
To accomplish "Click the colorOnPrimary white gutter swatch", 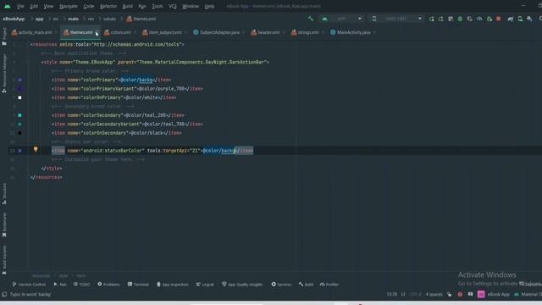I will (20, 97).
